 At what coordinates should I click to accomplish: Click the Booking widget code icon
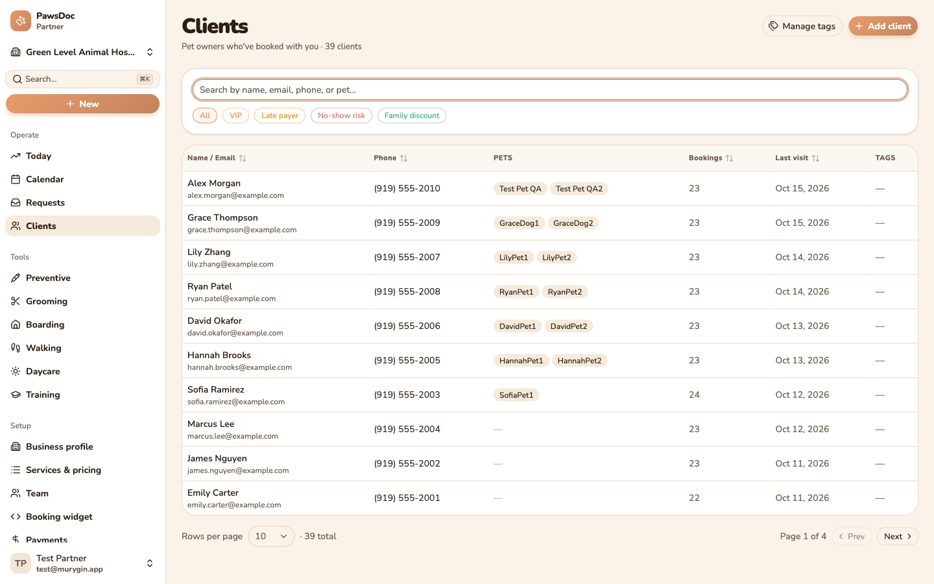click(16, 517)
